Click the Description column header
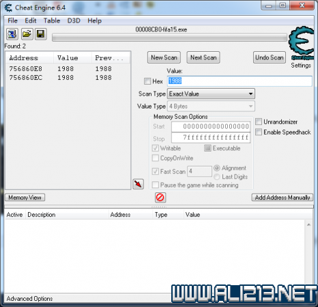Viewport: 318px width, 307px height. click(x=67, y=215)
